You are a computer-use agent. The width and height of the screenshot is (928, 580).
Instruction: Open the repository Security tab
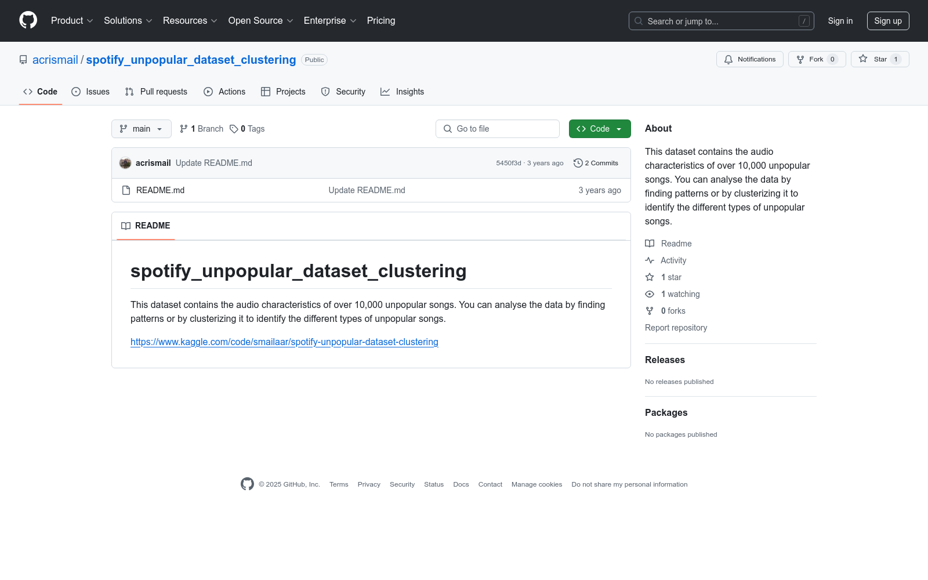click(x=343, y=92)
